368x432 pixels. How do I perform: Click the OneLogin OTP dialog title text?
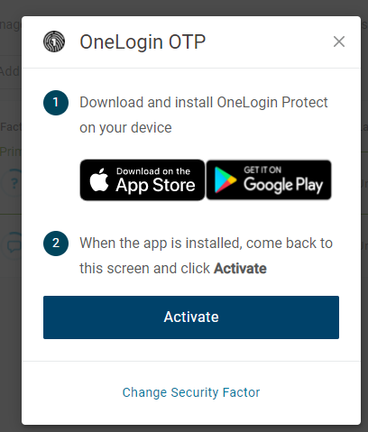coord(143,41)
